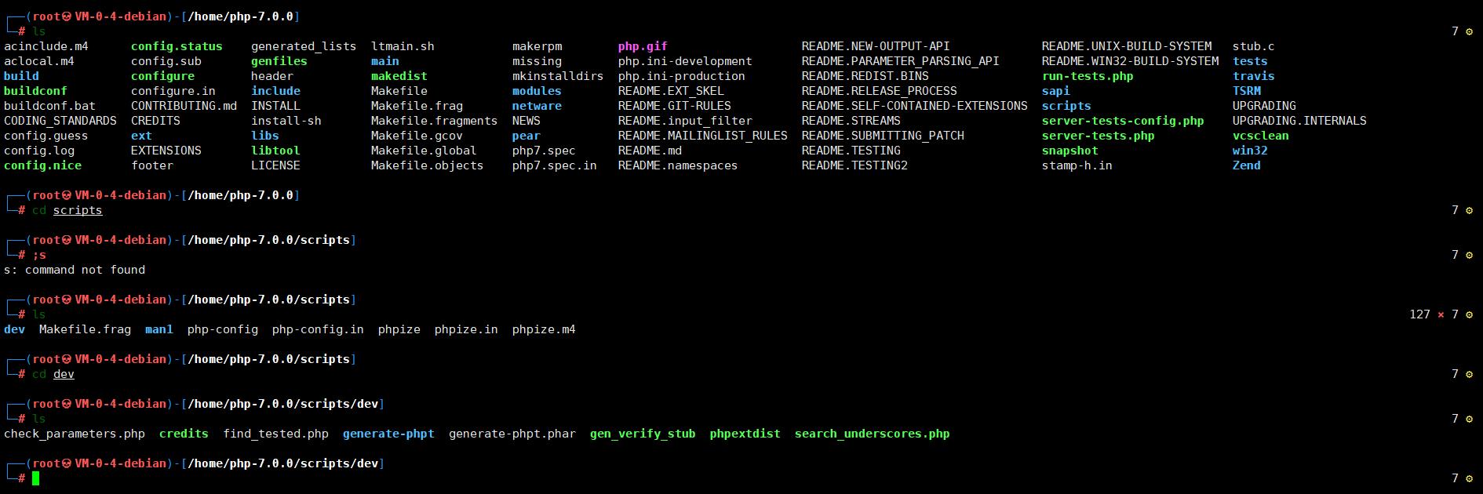Click the 127 exit code number

point(1419,314)
